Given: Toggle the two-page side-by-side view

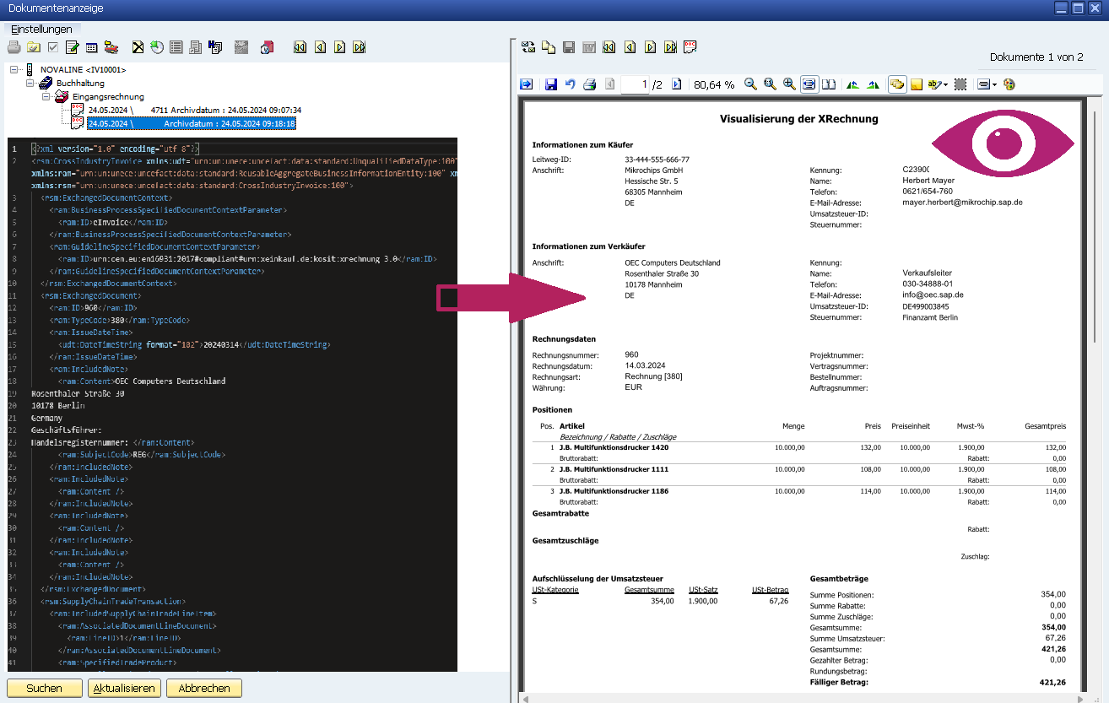Looking at the screenshot, I should point(829,84).
